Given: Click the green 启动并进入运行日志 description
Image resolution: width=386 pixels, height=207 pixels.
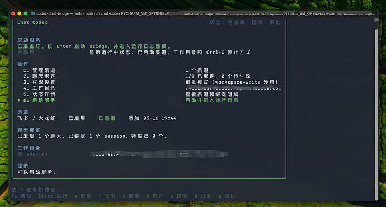Looking at the screenshot, I should (211, 100).
